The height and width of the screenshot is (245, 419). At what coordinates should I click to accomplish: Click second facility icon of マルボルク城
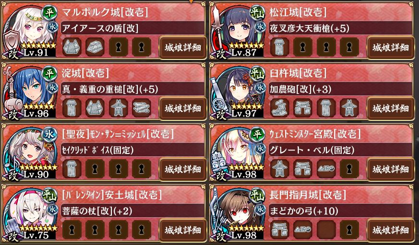point(95,47)
